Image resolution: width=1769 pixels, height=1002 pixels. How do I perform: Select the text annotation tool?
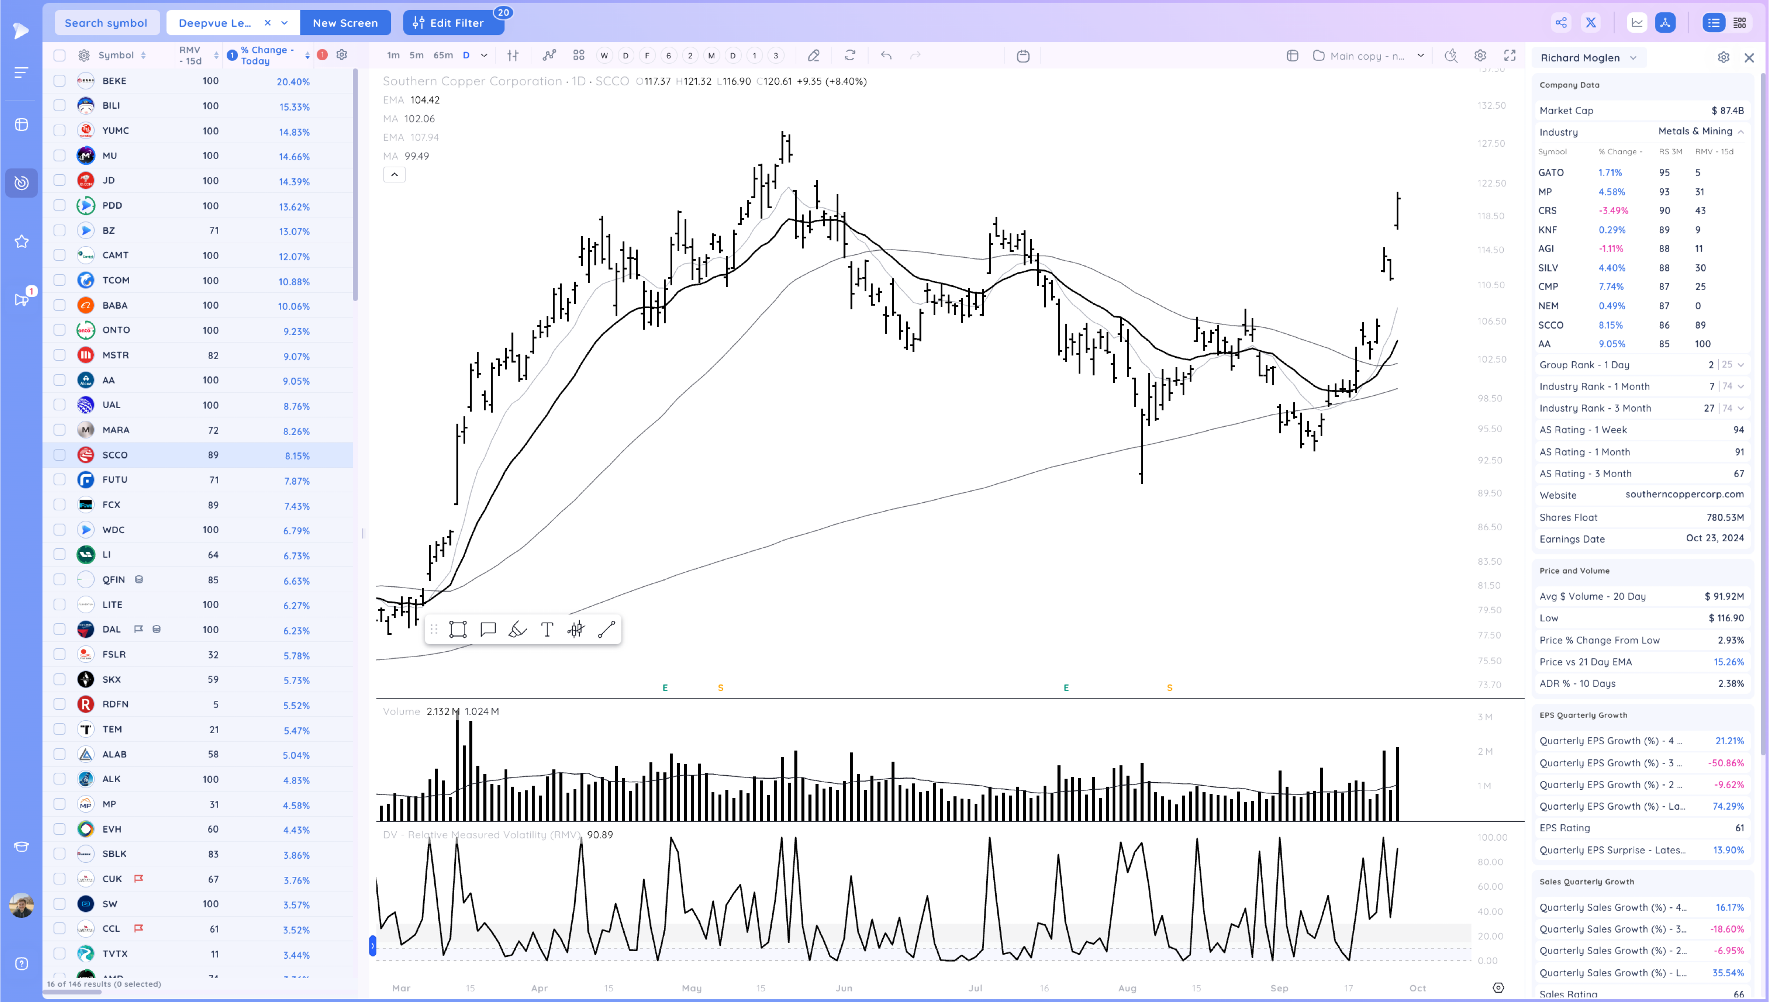[547, 630]
